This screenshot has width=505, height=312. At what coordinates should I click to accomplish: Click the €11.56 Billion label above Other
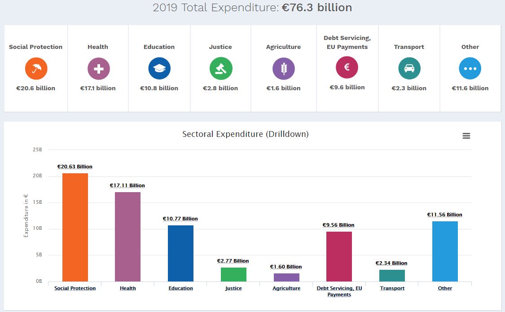click(445, 215)
